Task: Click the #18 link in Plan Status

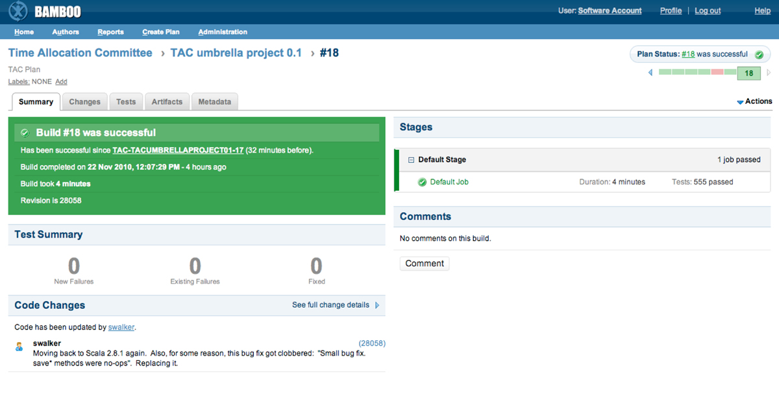Action: 688,55
